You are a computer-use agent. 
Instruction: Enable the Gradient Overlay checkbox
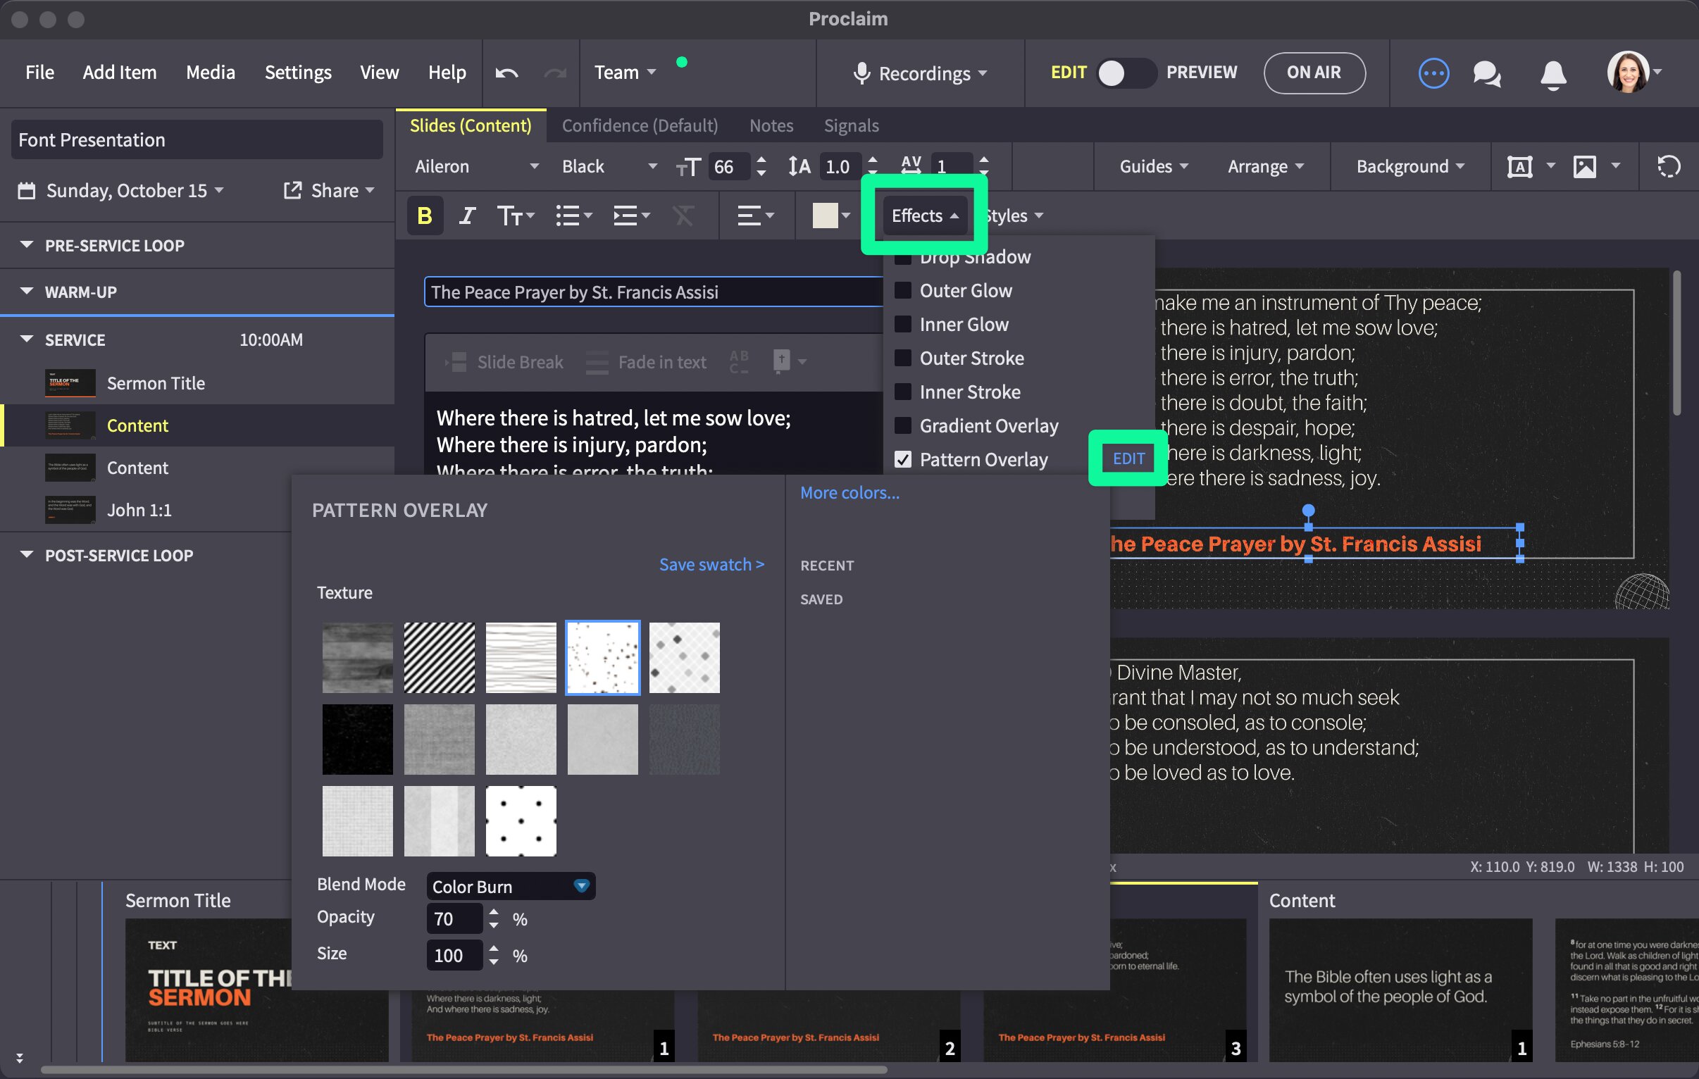click(x=902, y=425)
